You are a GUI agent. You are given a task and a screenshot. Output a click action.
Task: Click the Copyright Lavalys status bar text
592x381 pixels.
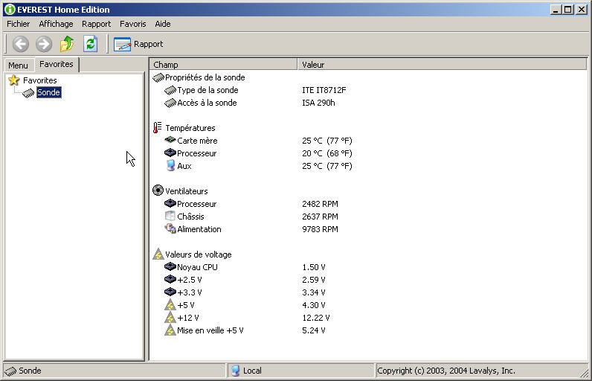[446, 371]
